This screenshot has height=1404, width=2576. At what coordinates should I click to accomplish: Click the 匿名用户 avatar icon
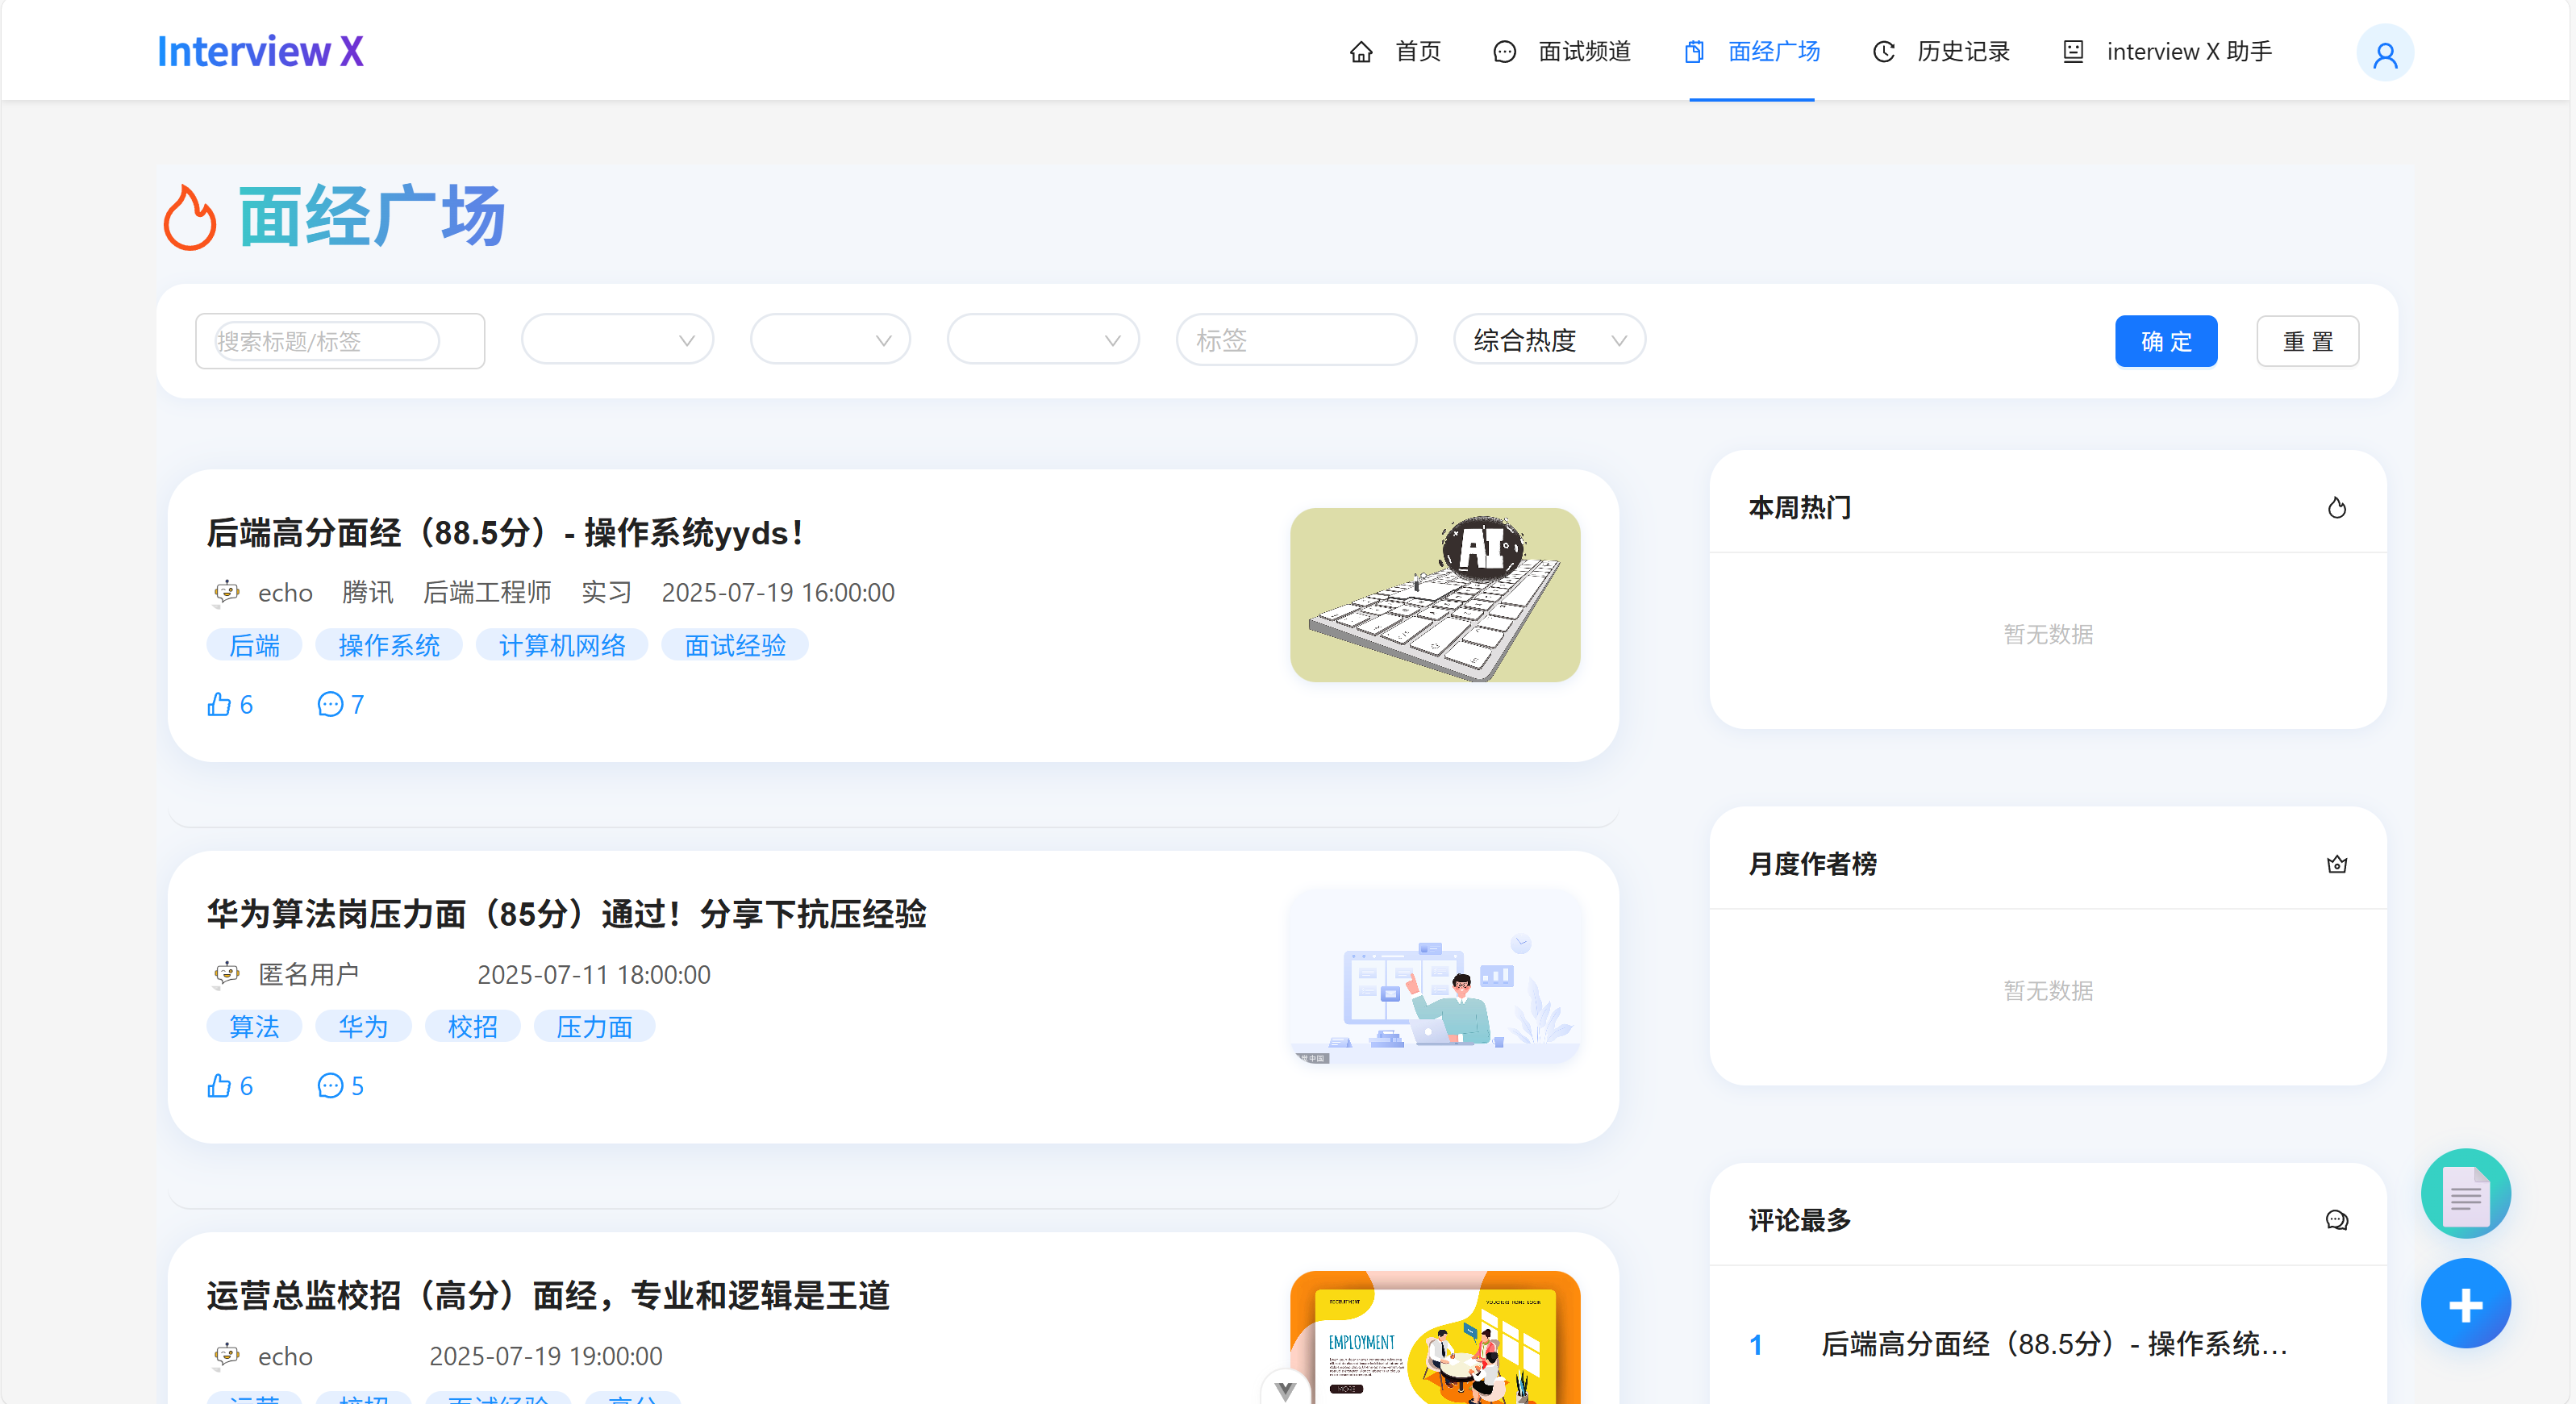click(227, 973)
